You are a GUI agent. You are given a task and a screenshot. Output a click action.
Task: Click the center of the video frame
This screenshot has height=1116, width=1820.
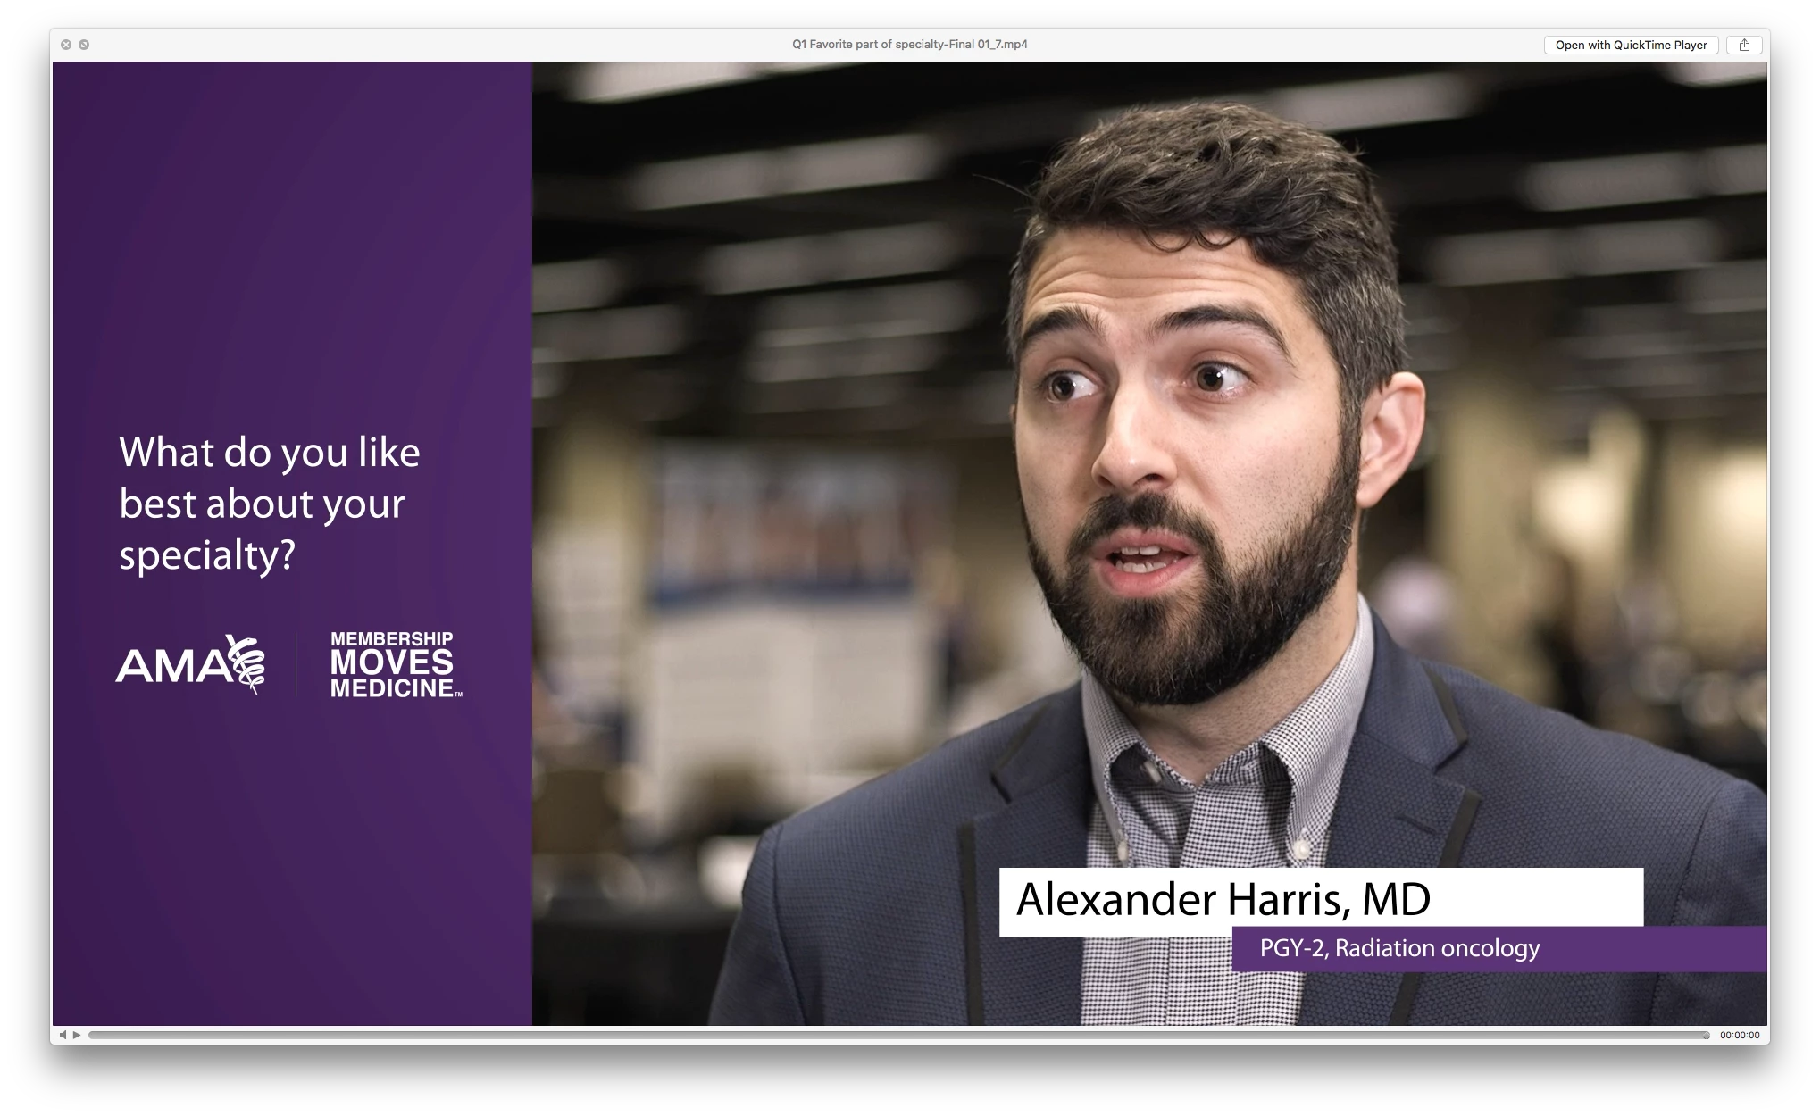point(909,543)
